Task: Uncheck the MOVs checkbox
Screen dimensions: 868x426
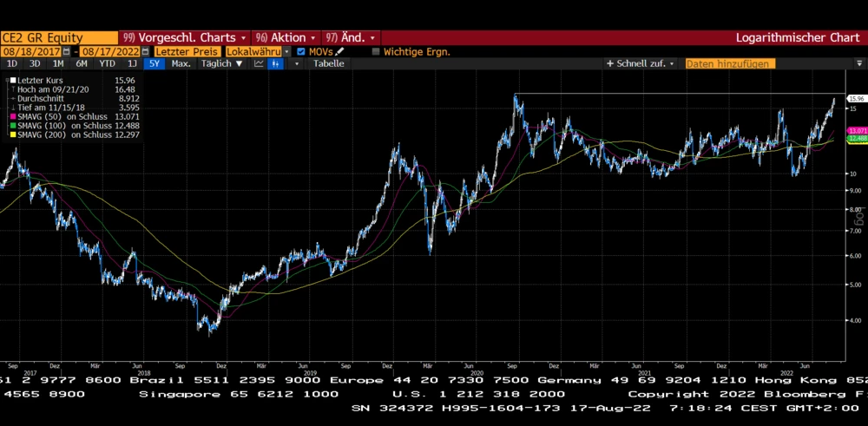Action: [x=301, y=52]
